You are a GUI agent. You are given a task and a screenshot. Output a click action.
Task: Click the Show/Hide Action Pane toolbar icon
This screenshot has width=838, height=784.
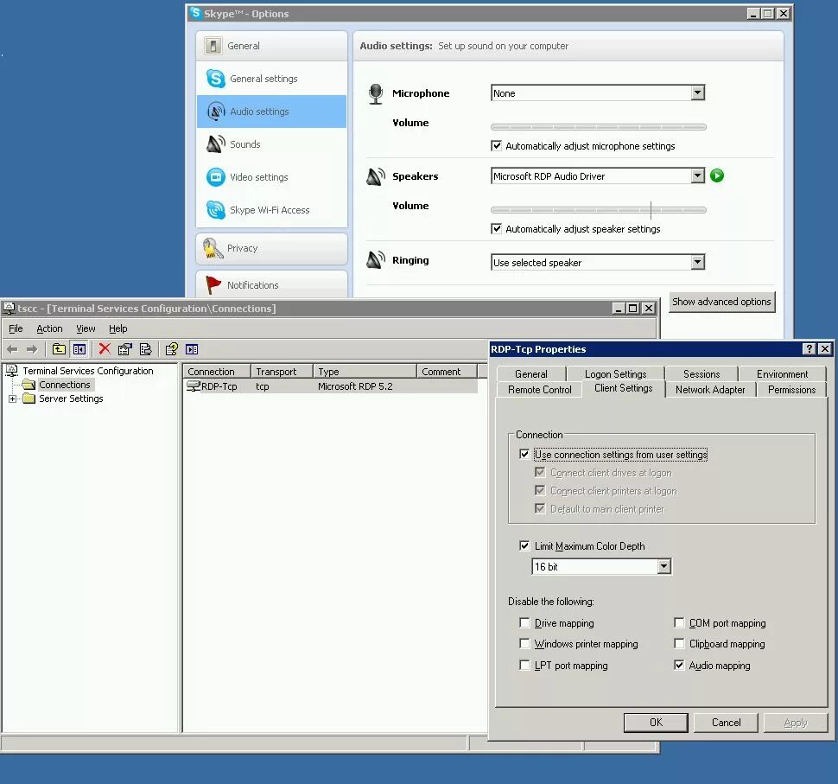(192, 349)
